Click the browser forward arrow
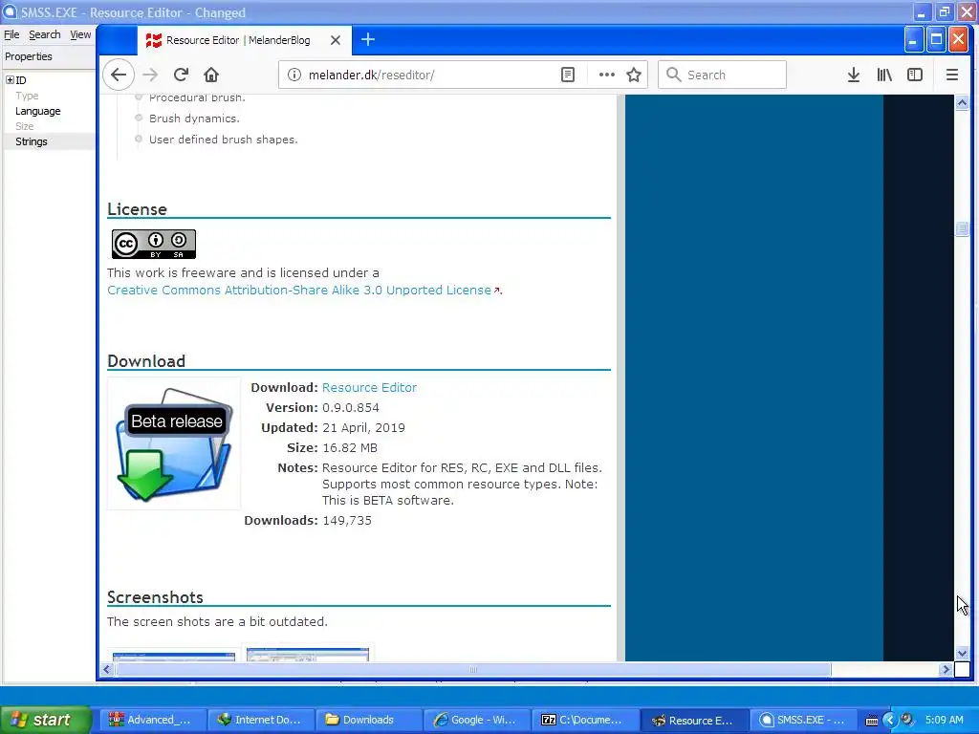Screen dimensions: 979x734 [150, 75]
